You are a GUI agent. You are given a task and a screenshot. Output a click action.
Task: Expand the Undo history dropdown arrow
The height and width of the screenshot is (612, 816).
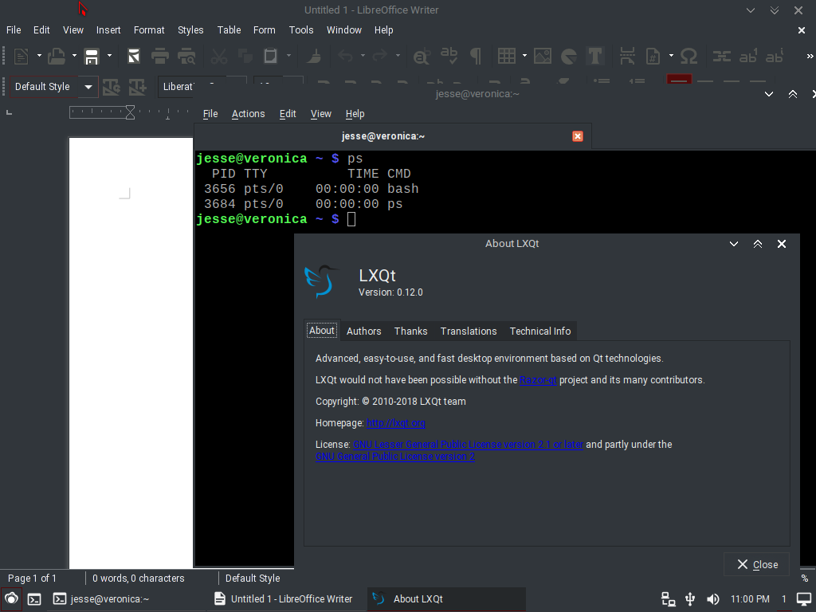pyautogui.click(x=363, y=56)
